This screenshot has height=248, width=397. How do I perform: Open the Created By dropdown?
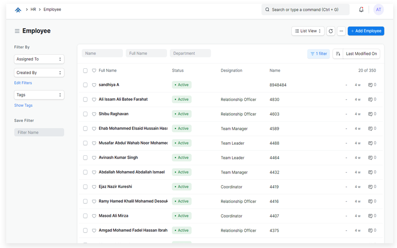39,73
